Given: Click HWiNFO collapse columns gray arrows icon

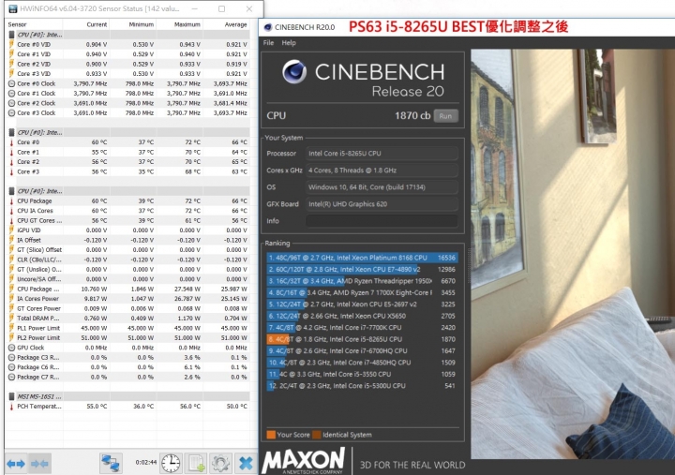Looking at the screenshot, I should coord(39,464).
